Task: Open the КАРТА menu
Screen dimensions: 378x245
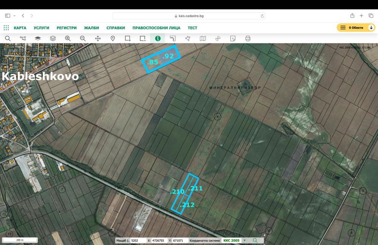Action: [20, 28]
